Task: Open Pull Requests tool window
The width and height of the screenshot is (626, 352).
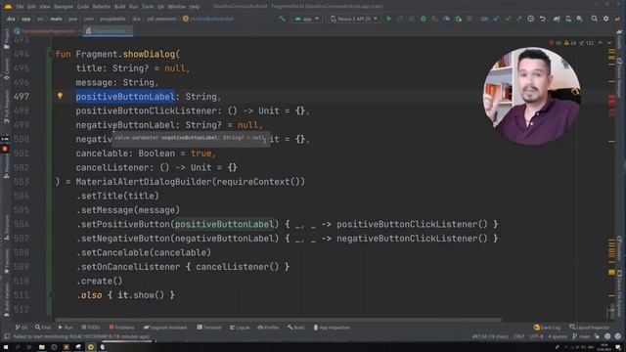Action: [x=6, y=106]
